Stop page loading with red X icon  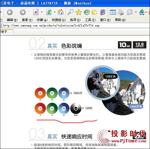tap(36, 12)
